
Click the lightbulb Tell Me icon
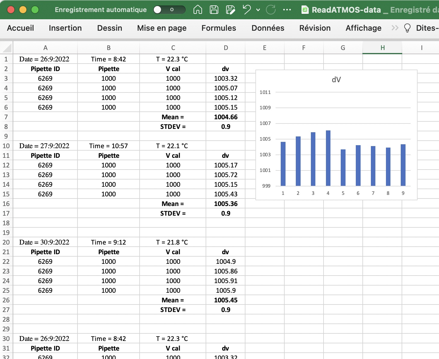click(407, 28)
